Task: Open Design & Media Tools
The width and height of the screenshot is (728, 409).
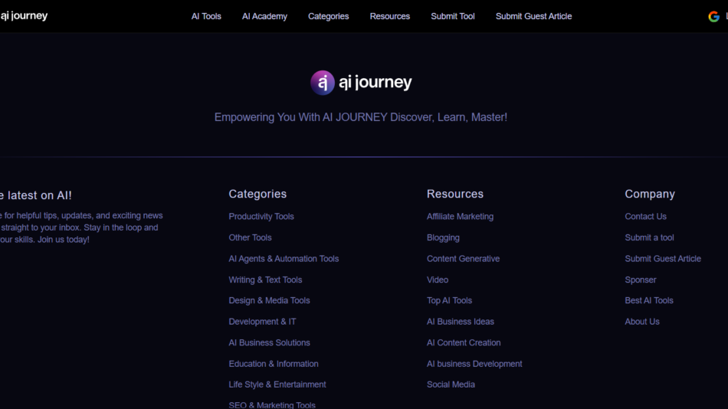Action: point(269,300)
